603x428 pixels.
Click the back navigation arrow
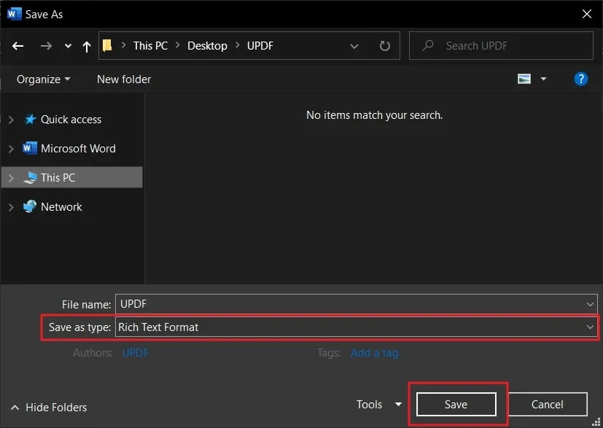pyautogui.click(x=17, y=45)
